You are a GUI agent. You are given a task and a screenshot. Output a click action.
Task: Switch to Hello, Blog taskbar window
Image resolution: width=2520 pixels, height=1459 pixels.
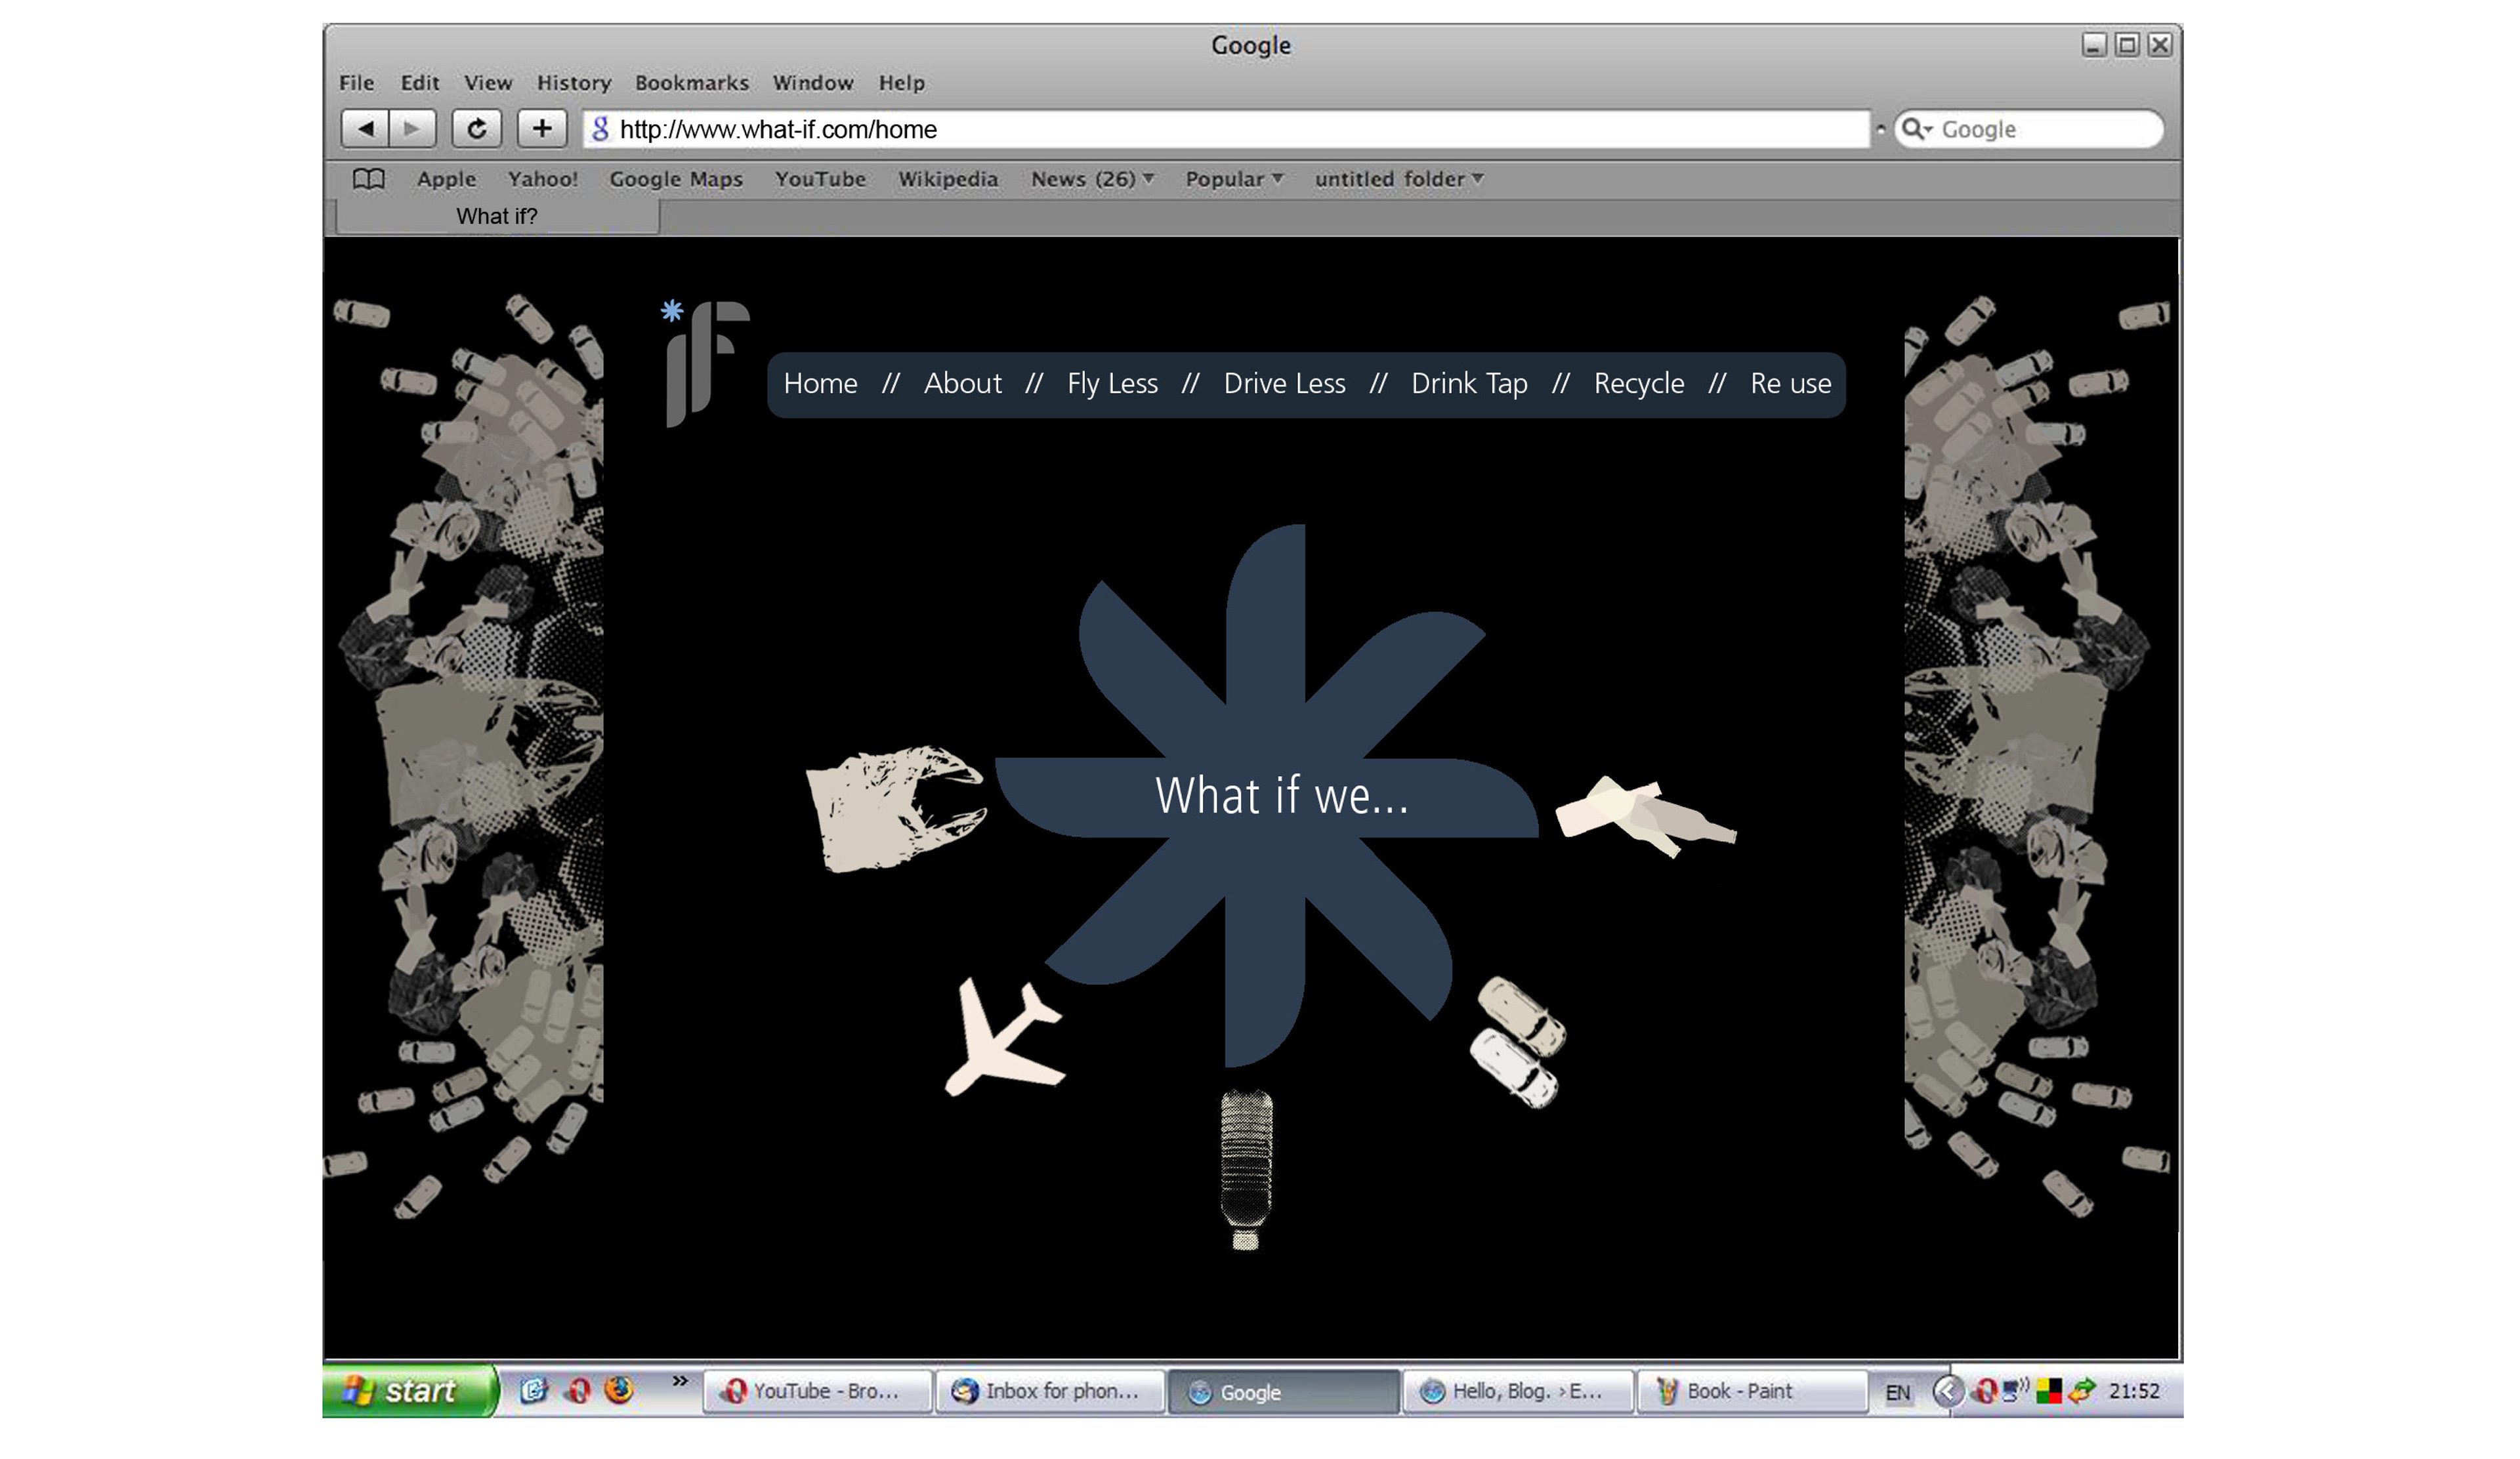coord(1517,1391)
